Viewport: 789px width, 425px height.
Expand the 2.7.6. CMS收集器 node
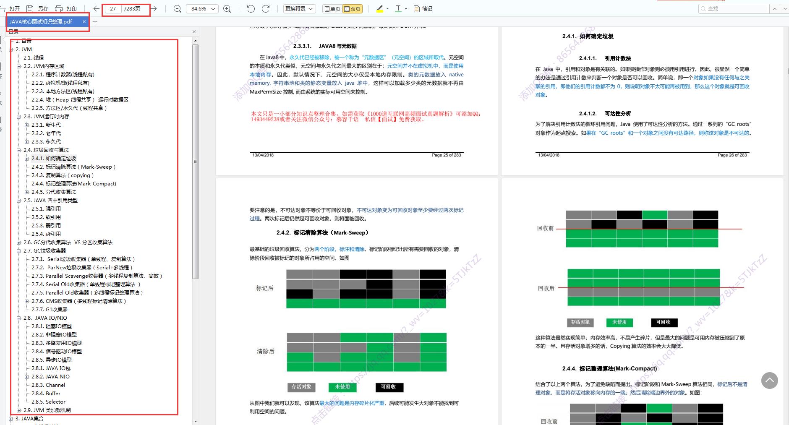[x=27, y=301]
